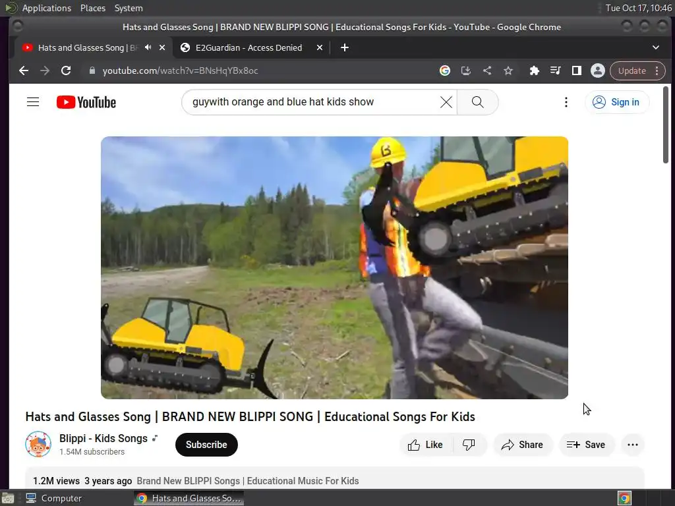Click the padlock site info icon

(x=92, y=70)
